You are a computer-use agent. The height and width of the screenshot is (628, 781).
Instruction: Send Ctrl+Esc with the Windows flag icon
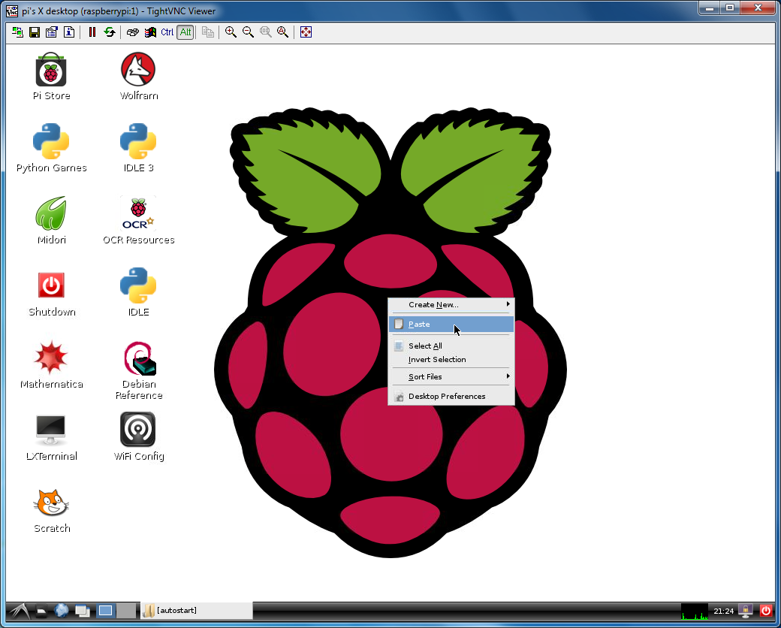[150, 32]
